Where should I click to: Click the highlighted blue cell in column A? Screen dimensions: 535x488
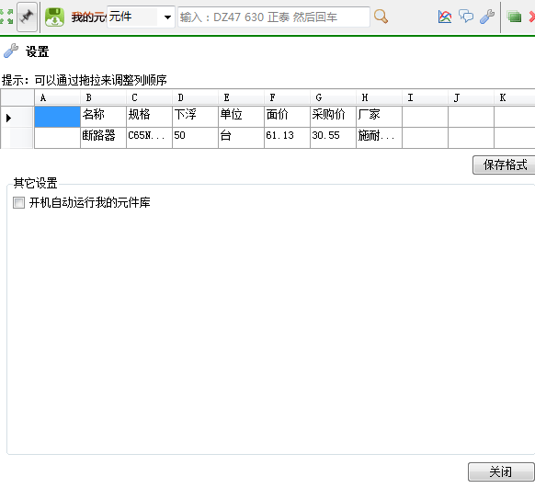click(x=57, y=117)
